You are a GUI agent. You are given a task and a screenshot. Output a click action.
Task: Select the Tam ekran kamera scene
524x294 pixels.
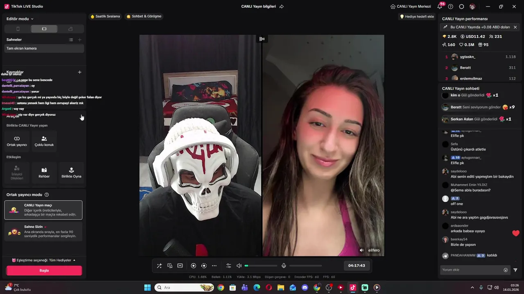click(x=44, y=48)
